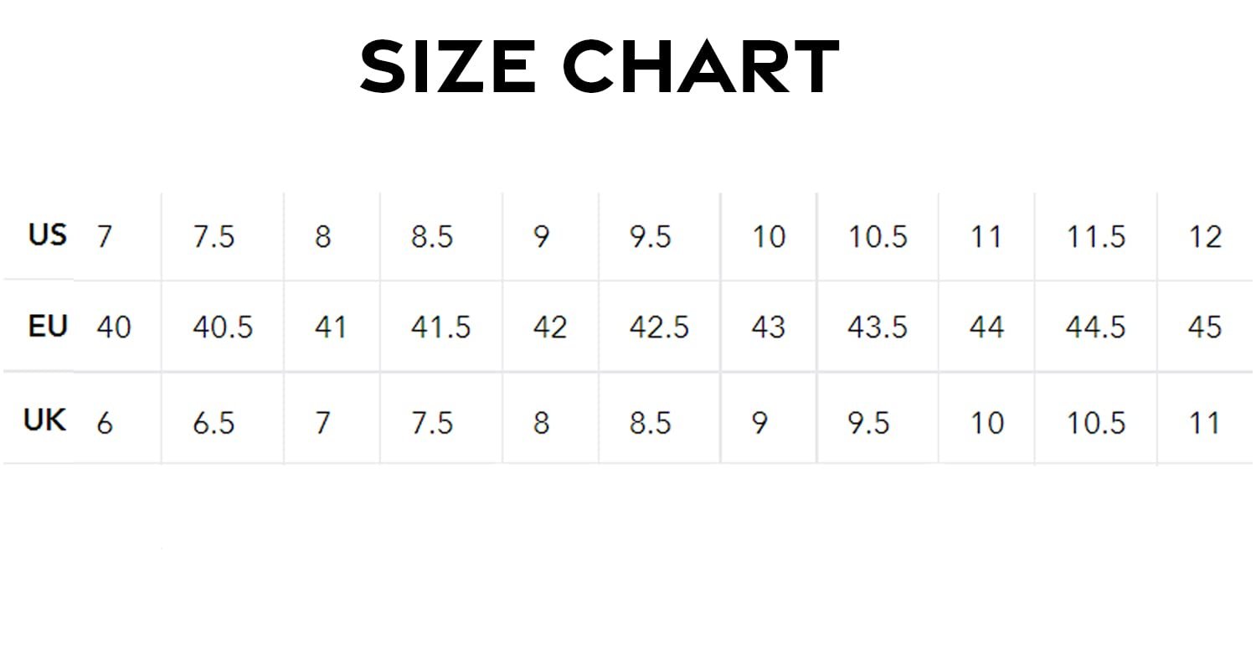
Task: Click UK size 6 cell
Action: 105,423
